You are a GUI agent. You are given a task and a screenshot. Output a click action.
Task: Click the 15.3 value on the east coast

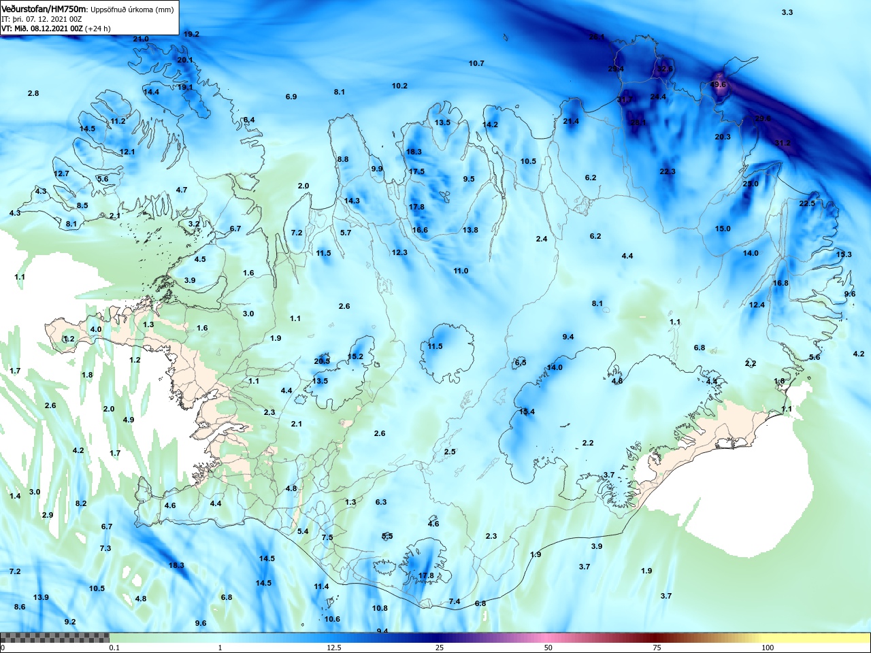[844, 254]
